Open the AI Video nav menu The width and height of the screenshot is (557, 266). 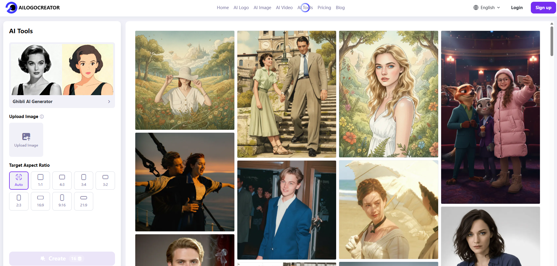click(284, 8)
